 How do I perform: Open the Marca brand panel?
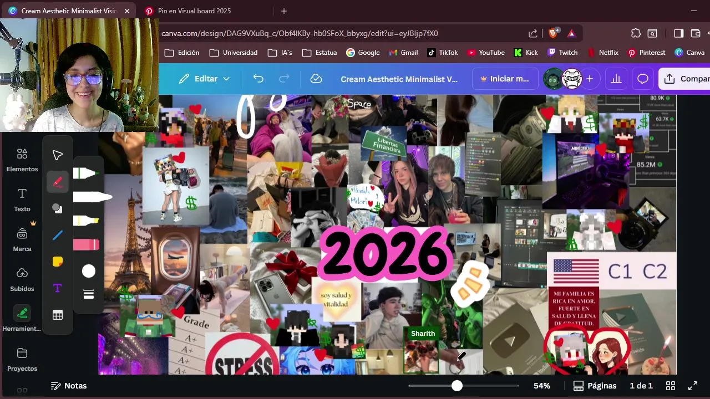click(x=22, y=239)
